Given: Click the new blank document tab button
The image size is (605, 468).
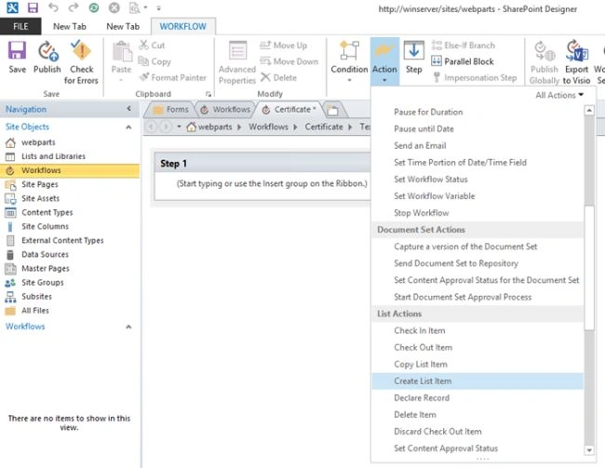Looking at the screenshot, I should (332, 111).
